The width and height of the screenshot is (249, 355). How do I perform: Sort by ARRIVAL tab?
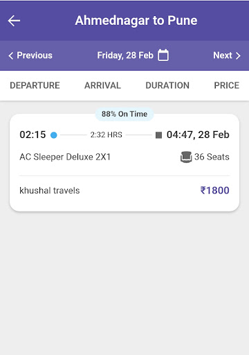(102, 85)
